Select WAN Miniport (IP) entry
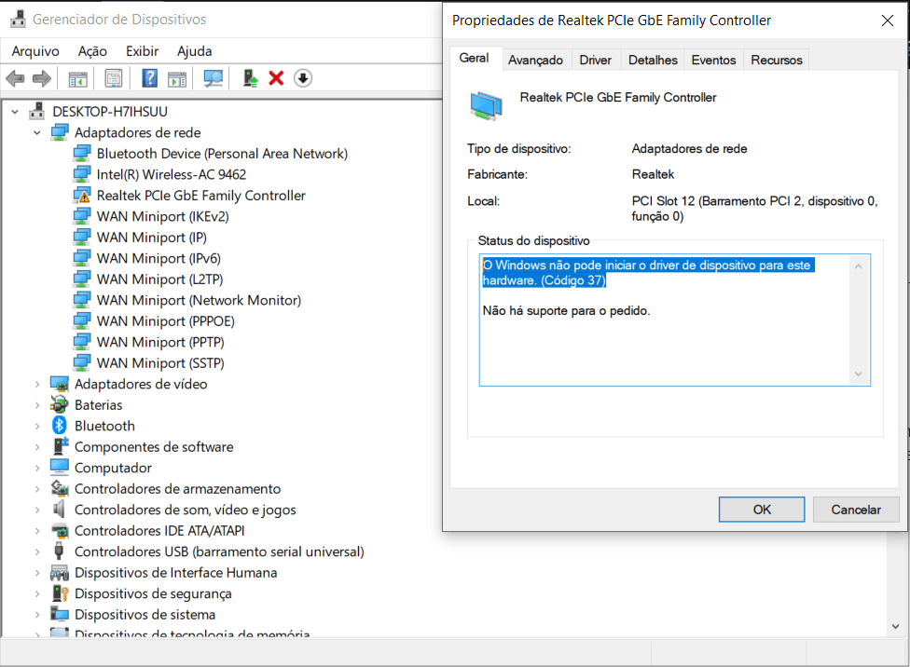910x667 pixels. click(x=151, y=238)
